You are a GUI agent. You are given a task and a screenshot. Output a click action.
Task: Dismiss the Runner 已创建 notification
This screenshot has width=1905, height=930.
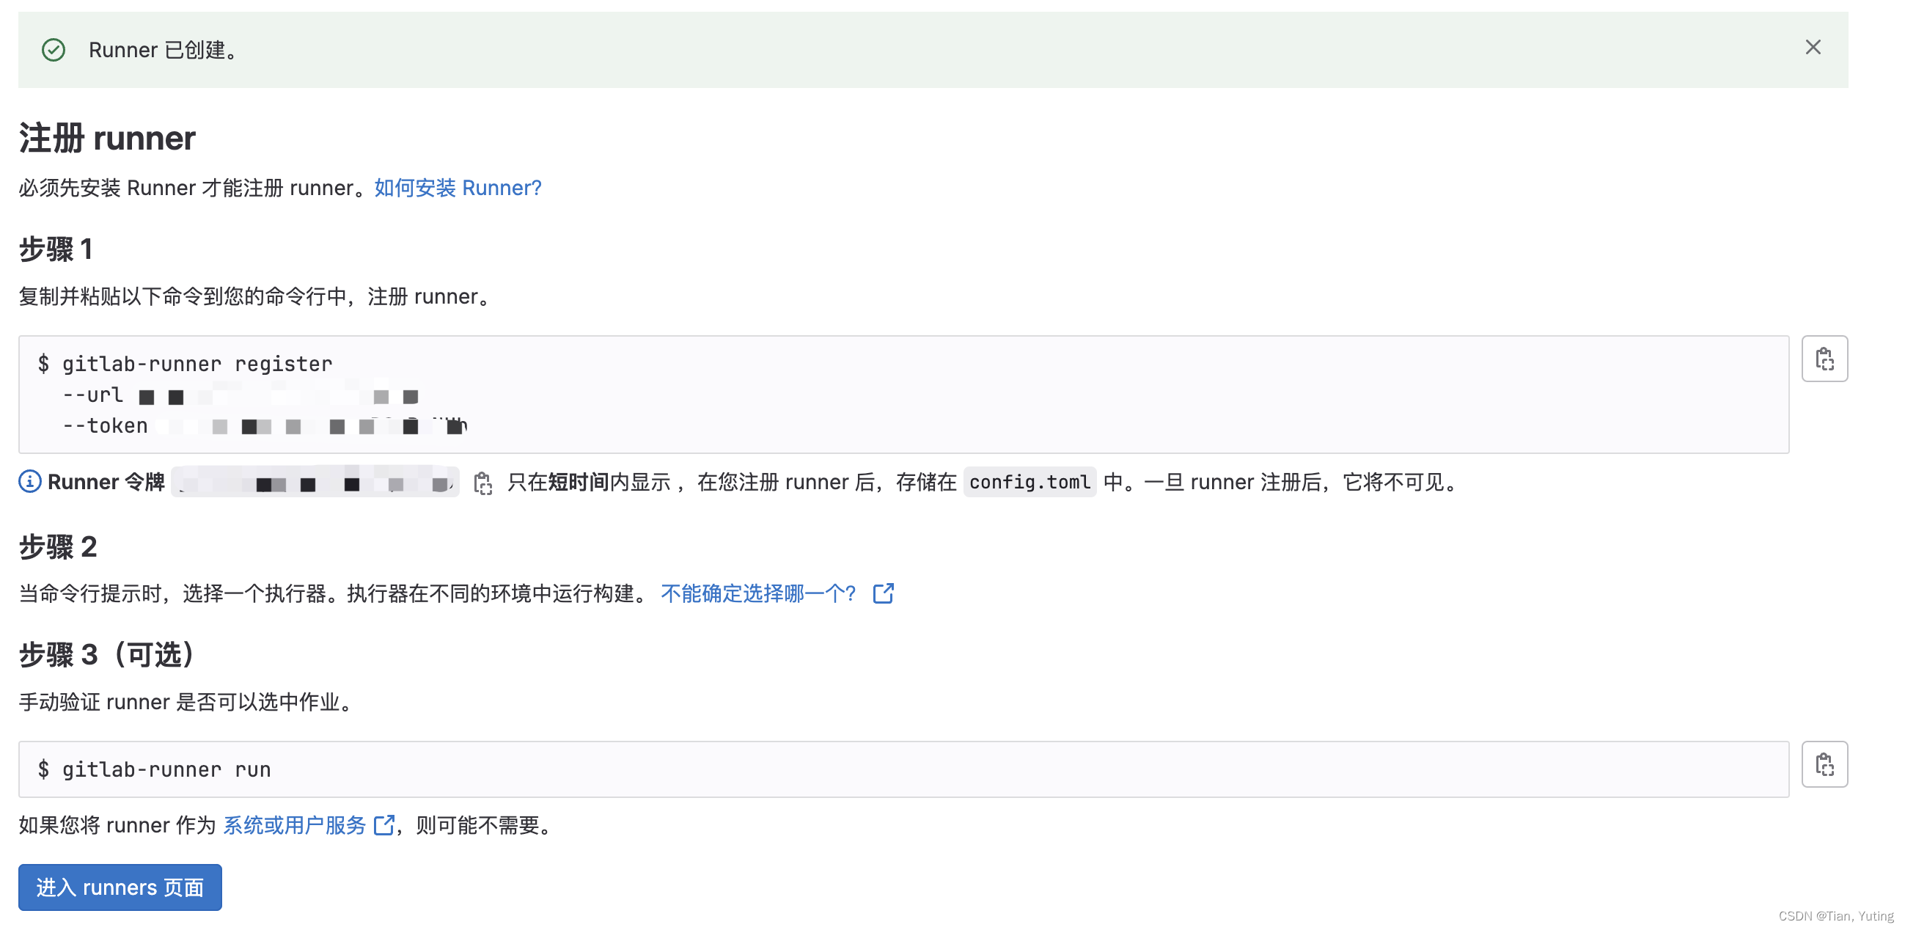(1813, 48)
